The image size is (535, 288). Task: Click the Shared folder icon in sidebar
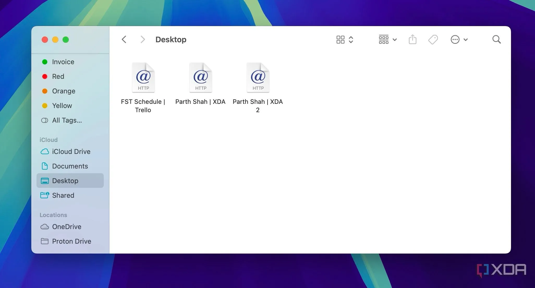point(45,195)
